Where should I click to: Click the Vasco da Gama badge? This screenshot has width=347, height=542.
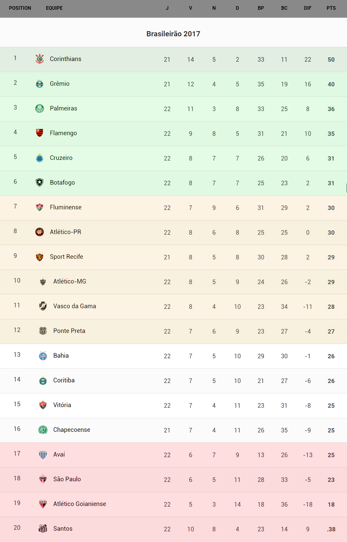(x=43, y=306)
